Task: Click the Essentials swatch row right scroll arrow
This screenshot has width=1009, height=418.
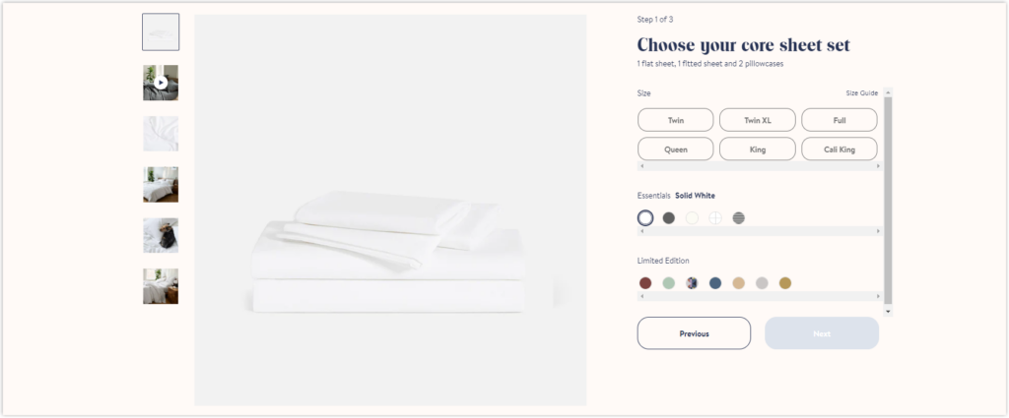Action: coord(878,231)
